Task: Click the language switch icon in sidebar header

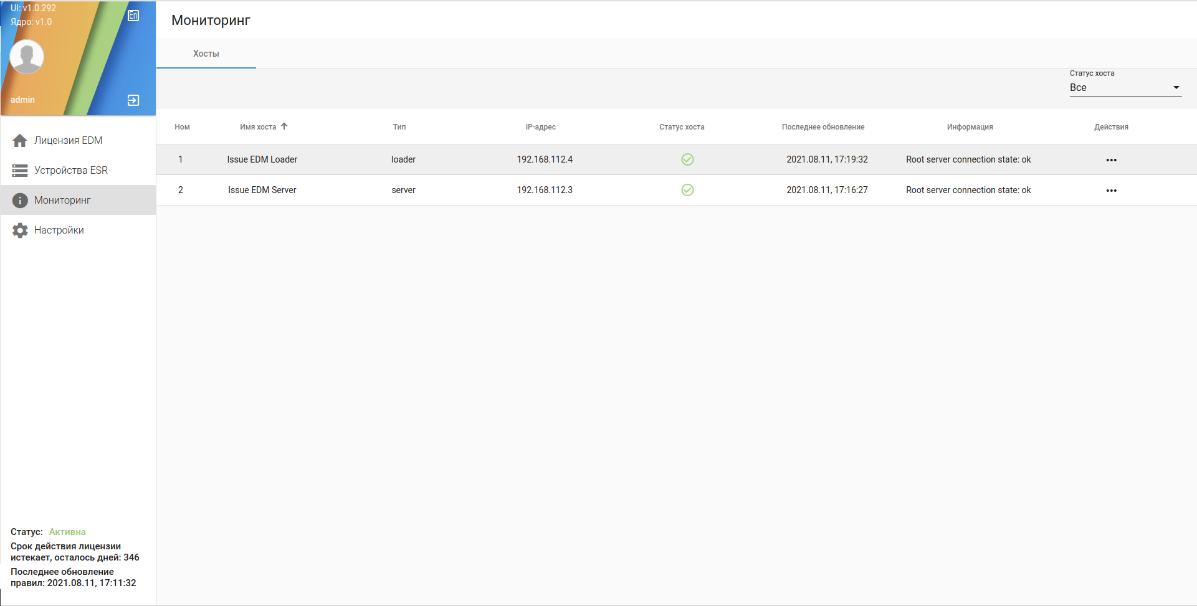Action: (133, 16)
